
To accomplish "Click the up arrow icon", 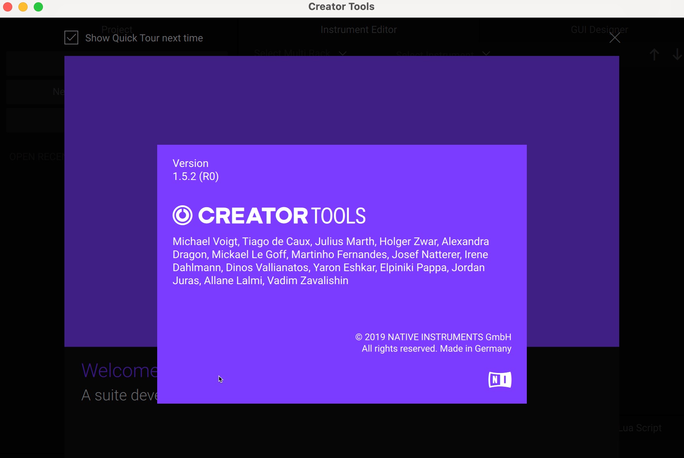I will (654, 55).
